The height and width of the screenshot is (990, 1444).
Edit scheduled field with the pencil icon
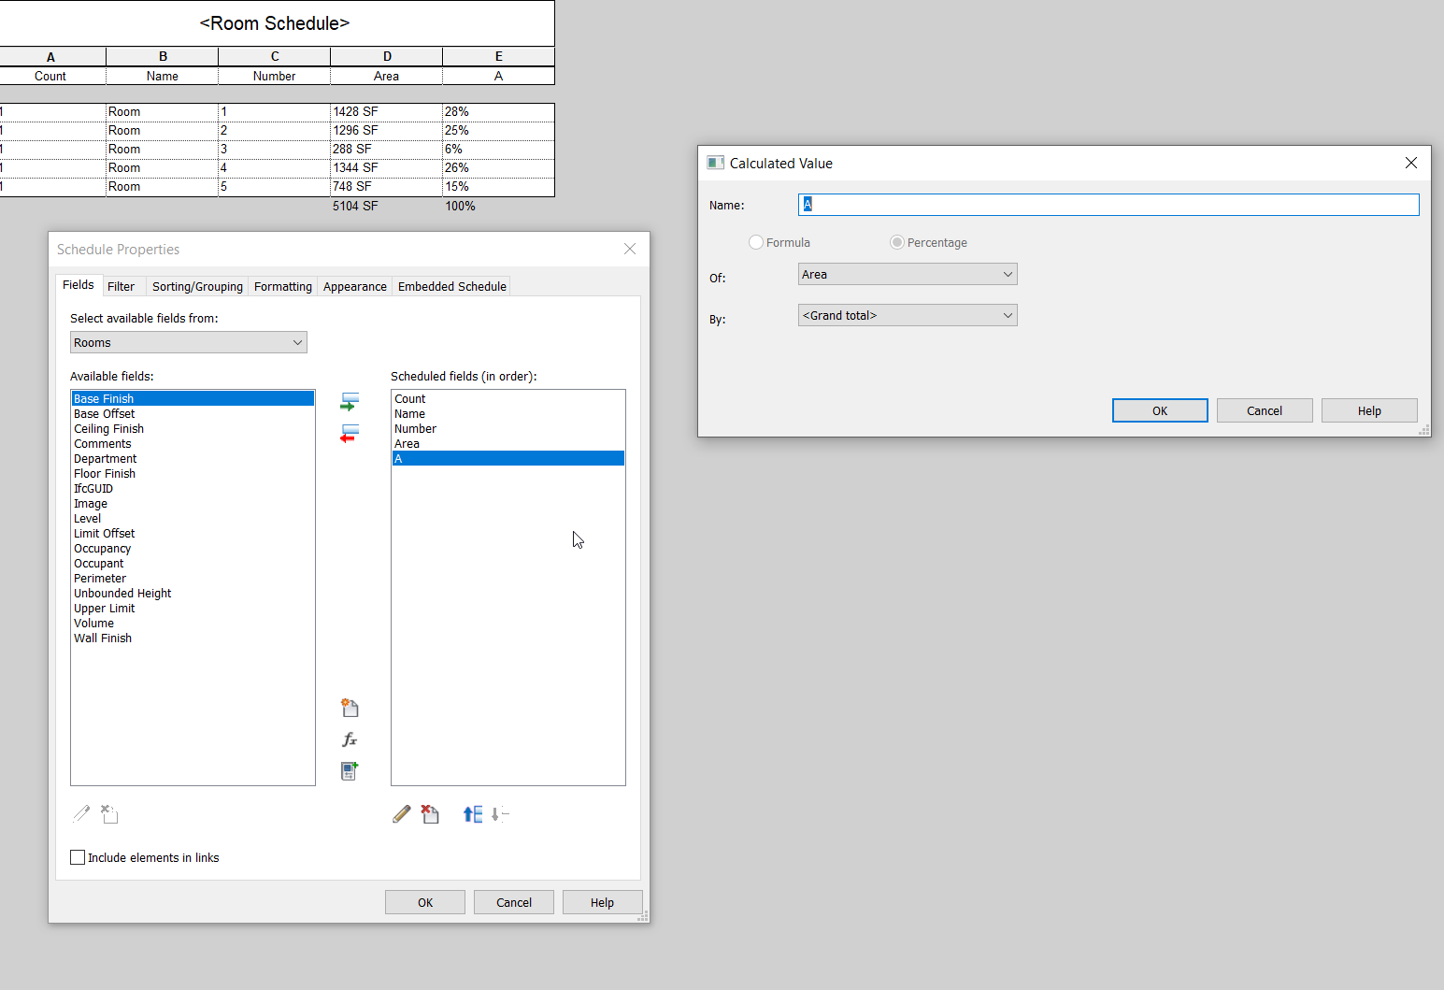(x=401, y=813)
